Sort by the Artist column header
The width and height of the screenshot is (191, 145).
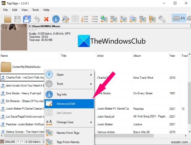(114, 56)
